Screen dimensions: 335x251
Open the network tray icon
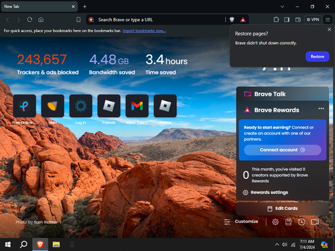tap(293, 245)
